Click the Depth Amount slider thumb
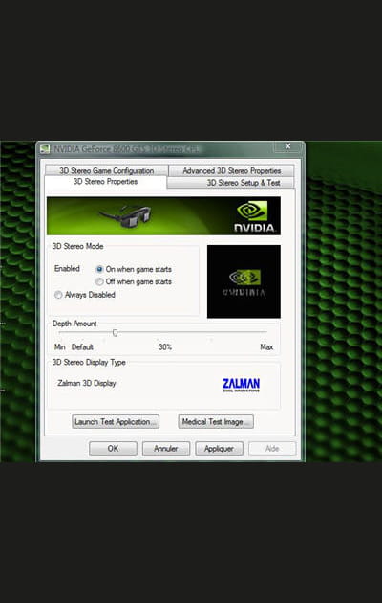This screenshot has height=603, width=382. coord(115,333)
